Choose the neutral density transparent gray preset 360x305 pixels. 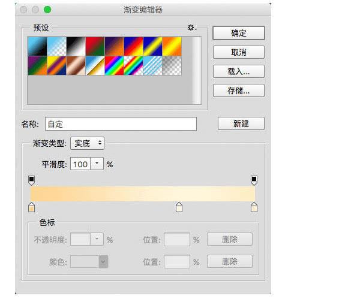(x=172, y=65)
